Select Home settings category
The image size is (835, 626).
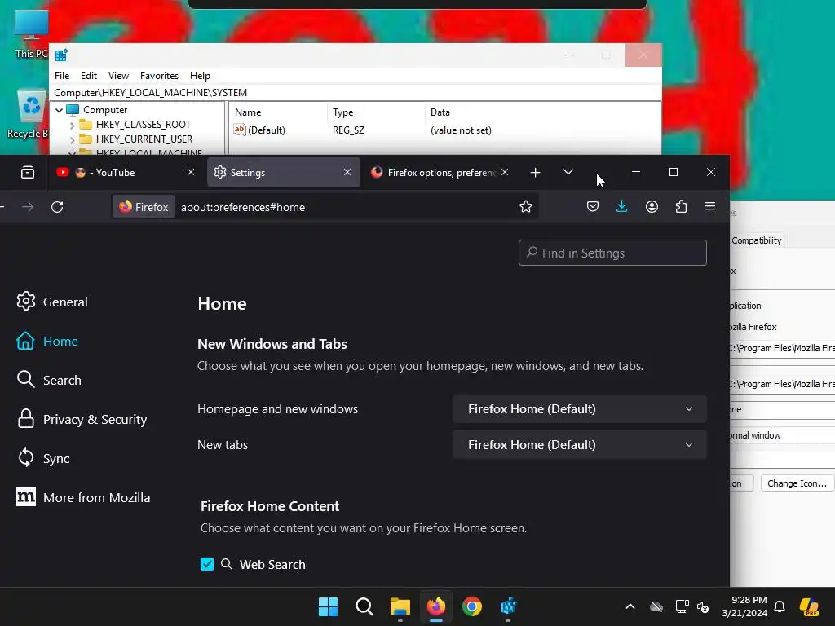tap(46, 342)
